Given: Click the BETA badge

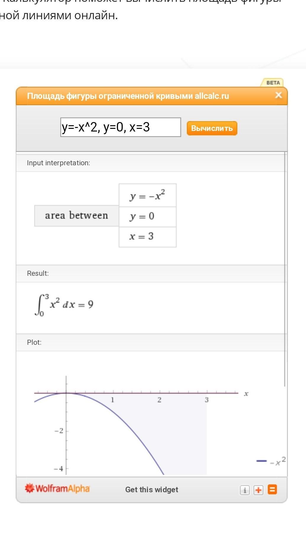Looking at the screenshot, I should [273, 83].
